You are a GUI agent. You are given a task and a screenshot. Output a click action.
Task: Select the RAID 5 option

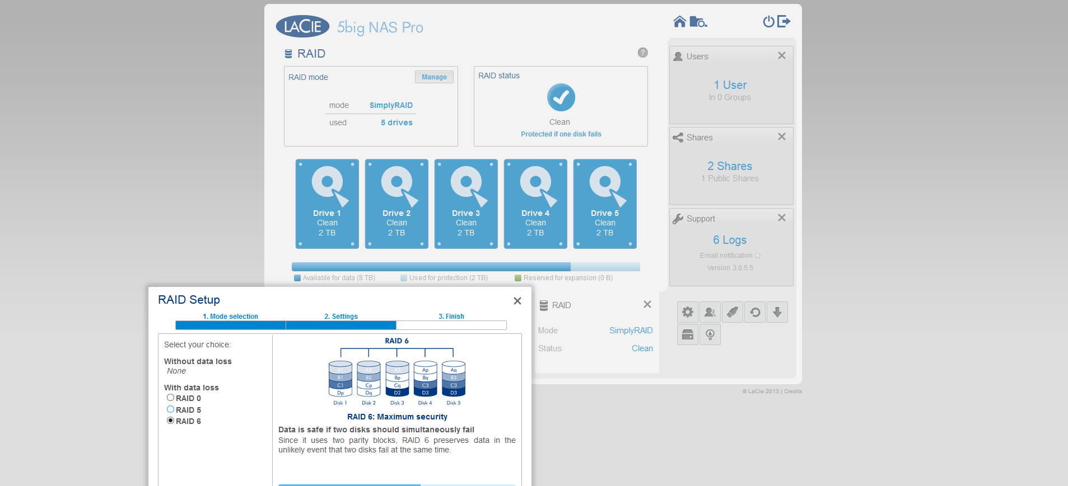(x=171, y=409)
